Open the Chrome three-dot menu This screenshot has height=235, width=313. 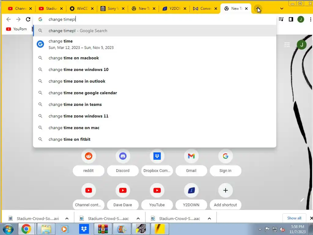pyautogui.click(x=311, y=19)
